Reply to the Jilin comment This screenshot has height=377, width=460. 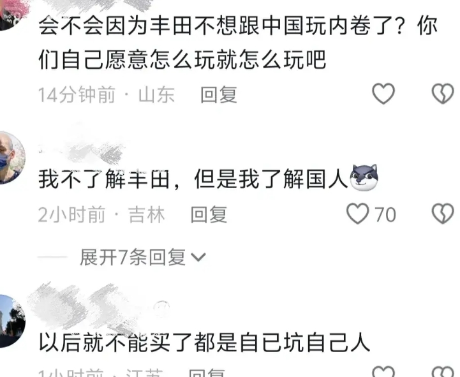click(209, 214)
